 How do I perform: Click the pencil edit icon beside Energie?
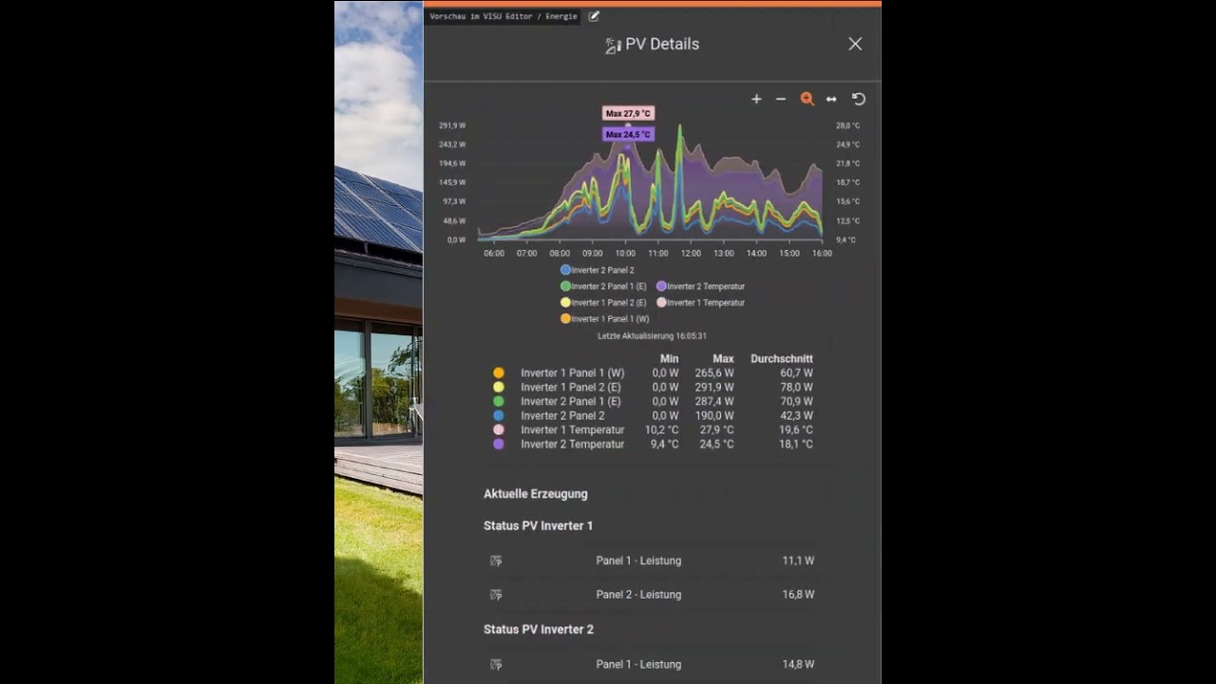[594, 16]
